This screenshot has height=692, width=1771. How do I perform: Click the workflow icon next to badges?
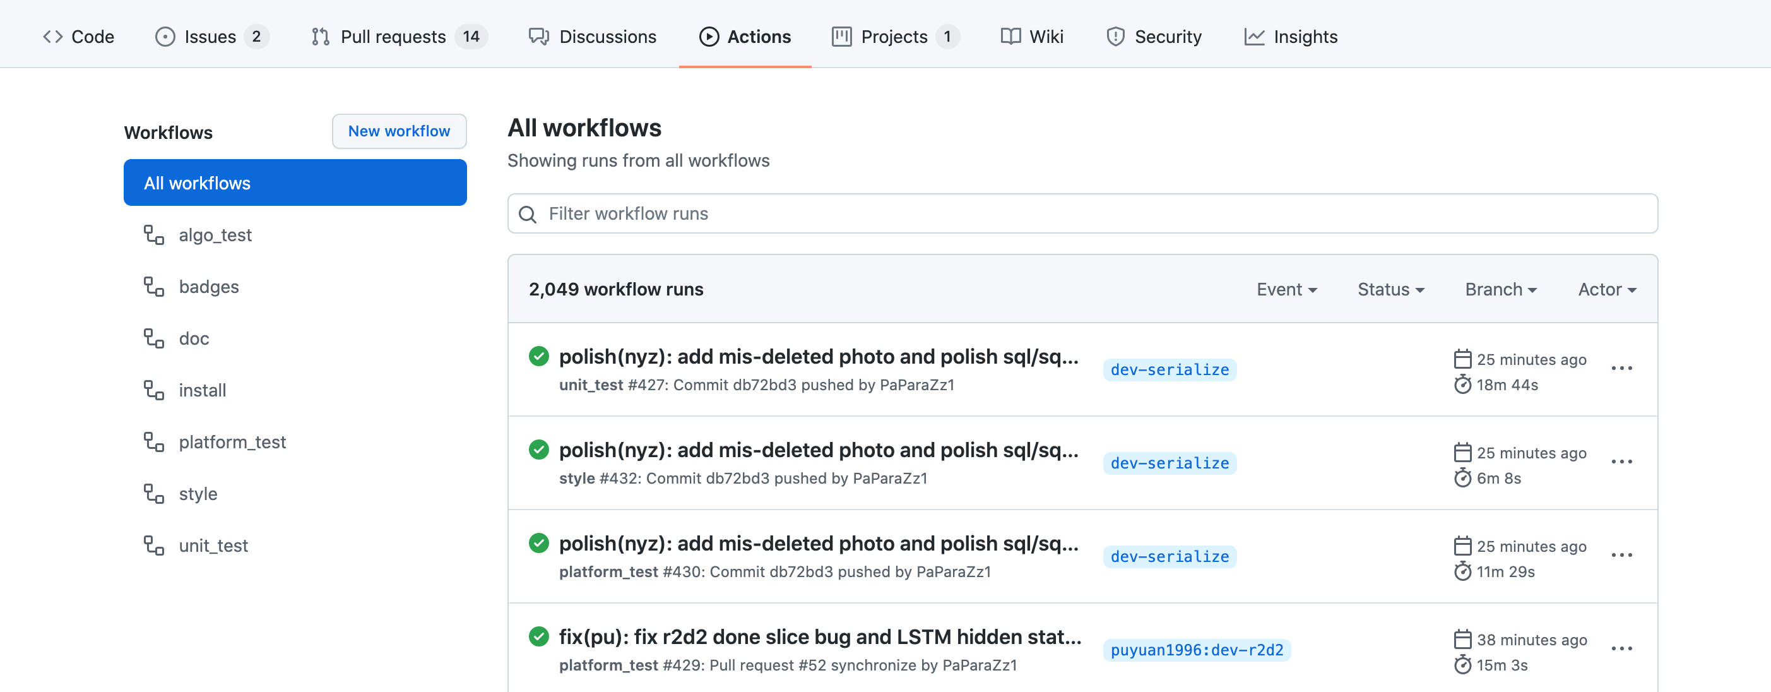[x=153, y=287]
